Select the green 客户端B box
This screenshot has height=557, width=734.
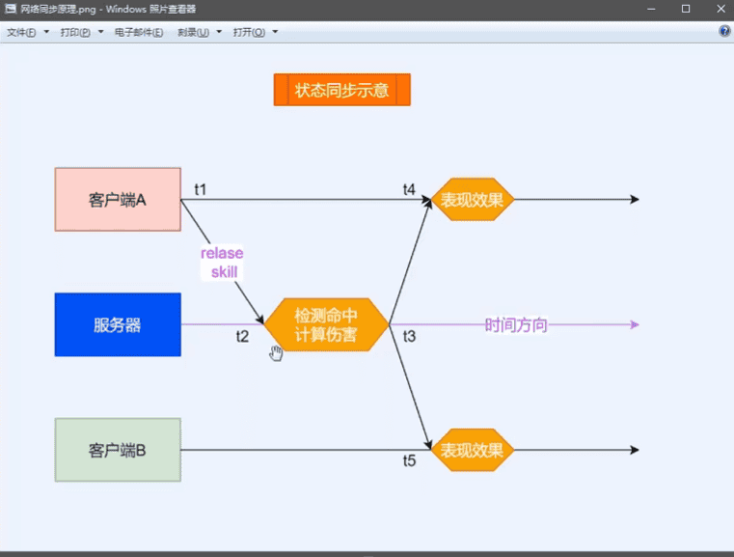tap(118, 450)
